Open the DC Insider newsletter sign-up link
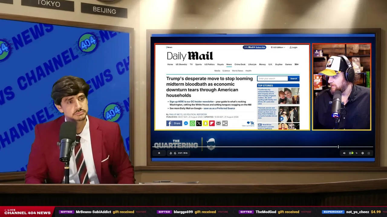 (192, 102)
